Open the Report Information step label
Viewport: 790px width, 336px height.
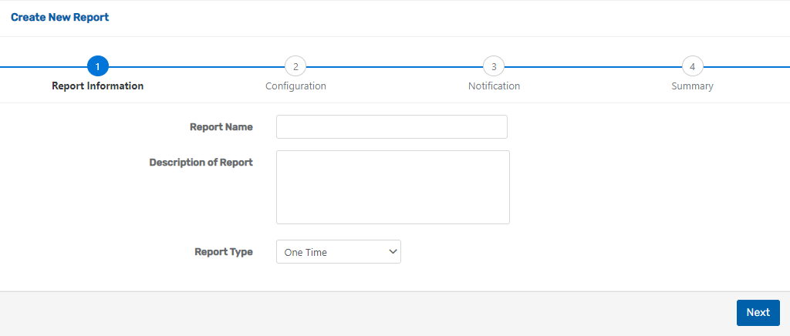[98, 86]
